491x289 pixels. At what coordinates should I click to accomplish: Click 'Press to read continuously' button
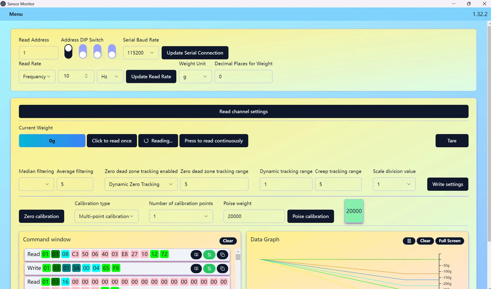point(213,140)
